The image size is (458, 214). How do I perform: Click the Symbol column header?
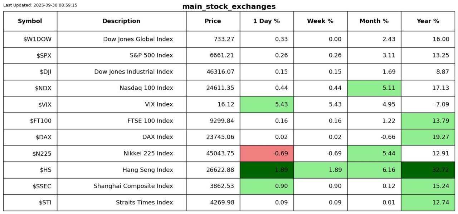coord(30,21)
